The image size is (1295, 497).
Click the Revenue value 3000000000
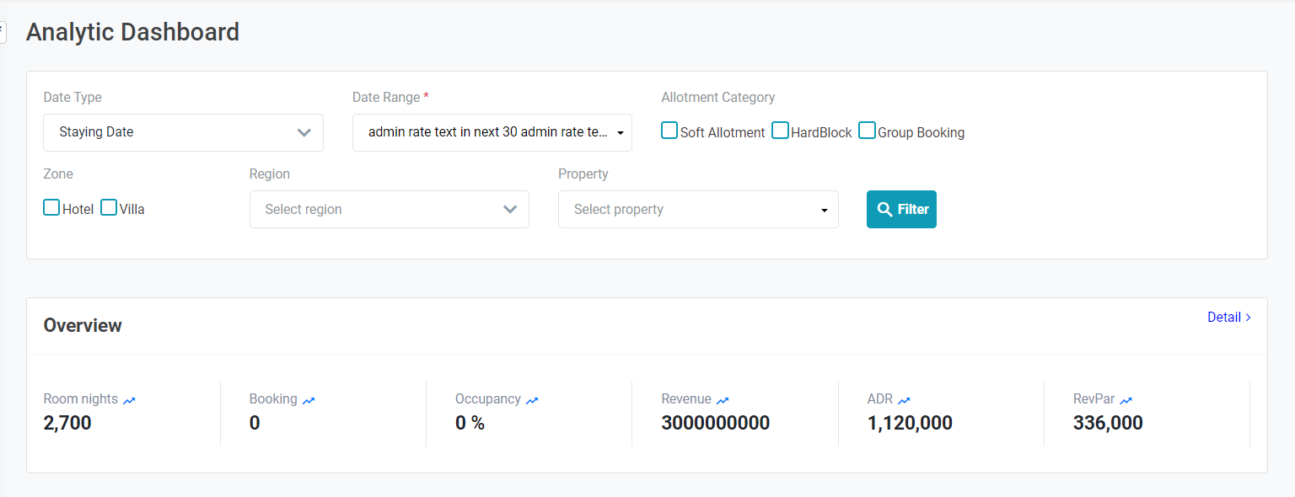(715, 423)
